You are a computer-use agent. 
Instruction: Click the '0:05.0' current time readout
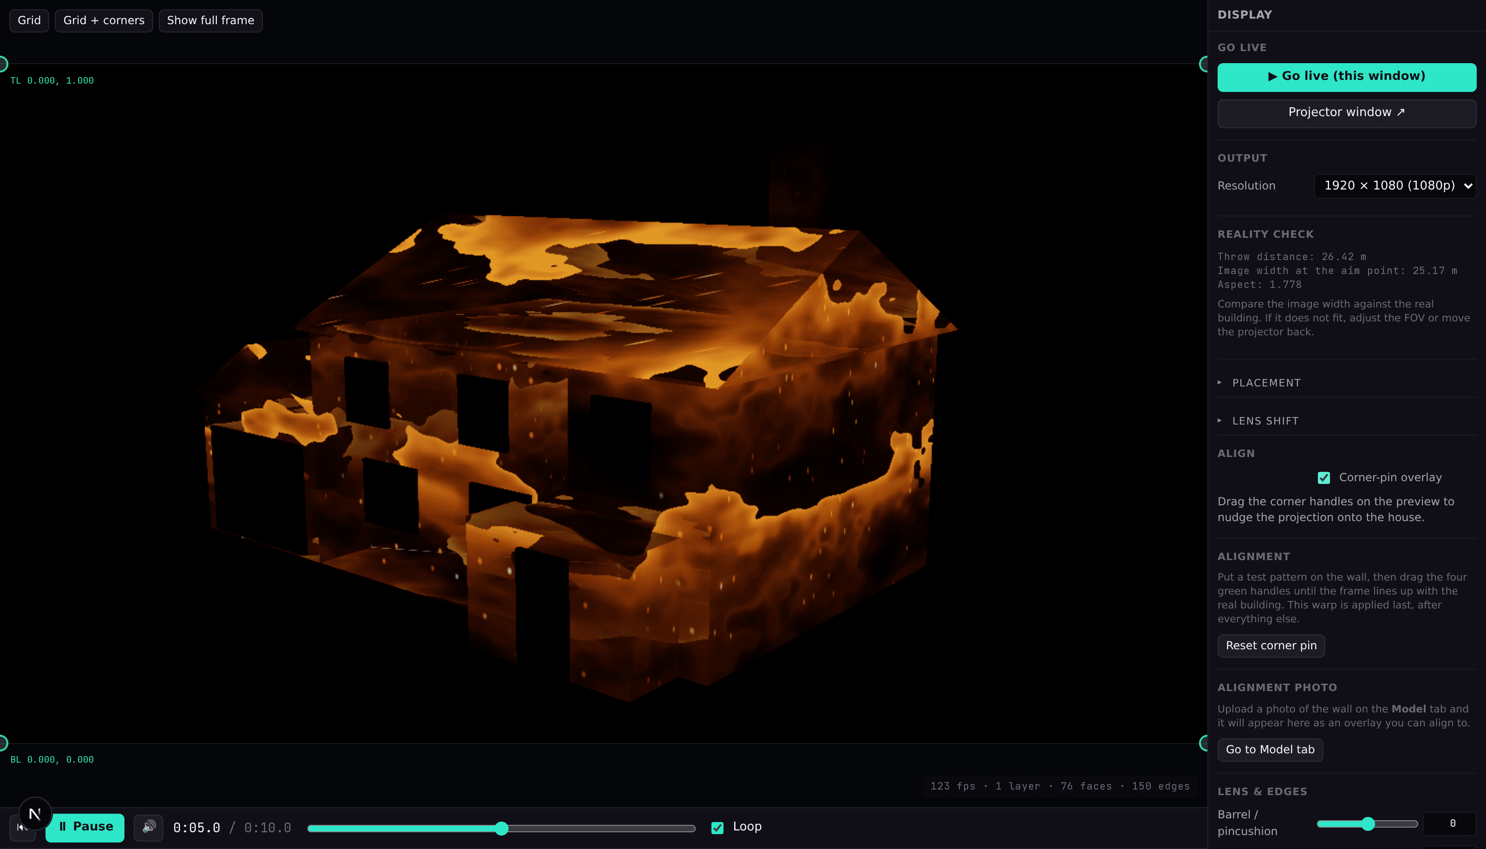pyautogui.click(x=196, y=828)
